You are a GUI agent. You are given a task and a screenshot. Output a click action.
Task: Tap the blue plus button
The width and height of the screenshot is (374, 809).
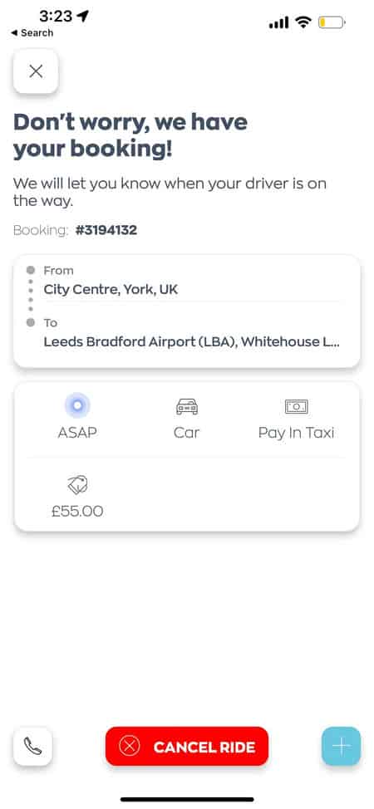point(341,746)
